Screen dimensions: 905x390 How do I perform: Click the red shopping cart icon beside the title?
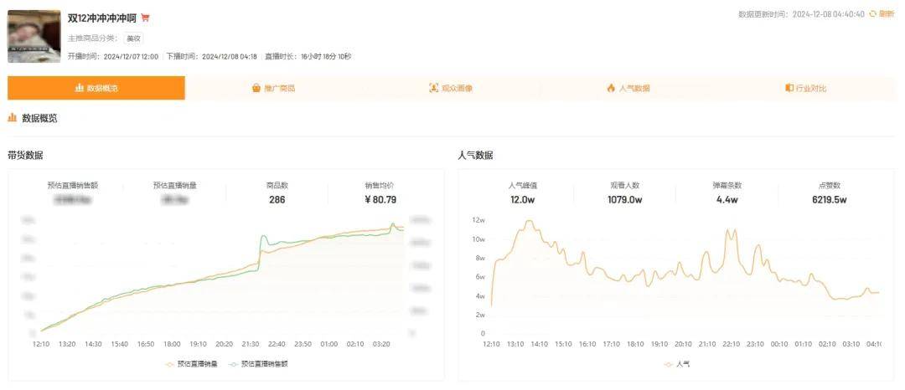(x=146, y=18)
